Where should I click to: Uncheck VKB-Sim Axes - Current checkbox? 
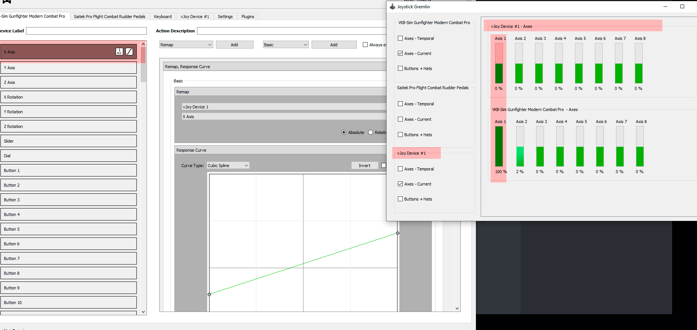[x=400, y=53]
